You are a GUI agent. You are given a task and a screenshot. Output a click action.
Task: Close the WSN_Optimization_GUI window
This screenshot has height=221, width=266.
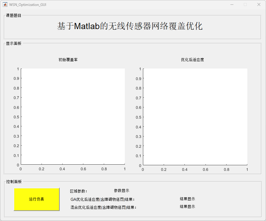[259, 4]
